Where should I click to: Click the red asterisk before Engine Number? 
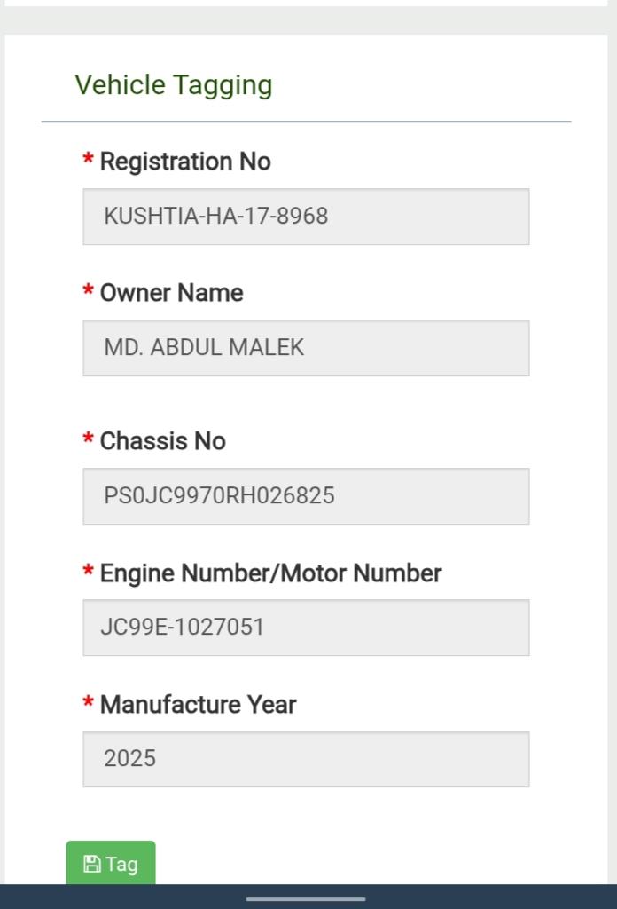coord(88,572)
